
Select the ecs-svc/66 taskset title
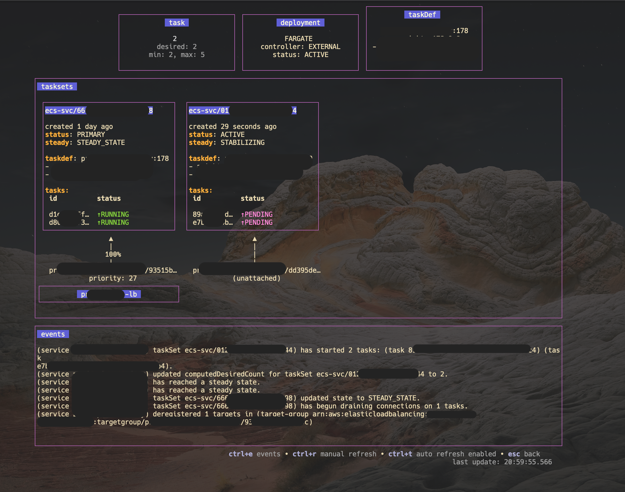(x=65, y=110)
